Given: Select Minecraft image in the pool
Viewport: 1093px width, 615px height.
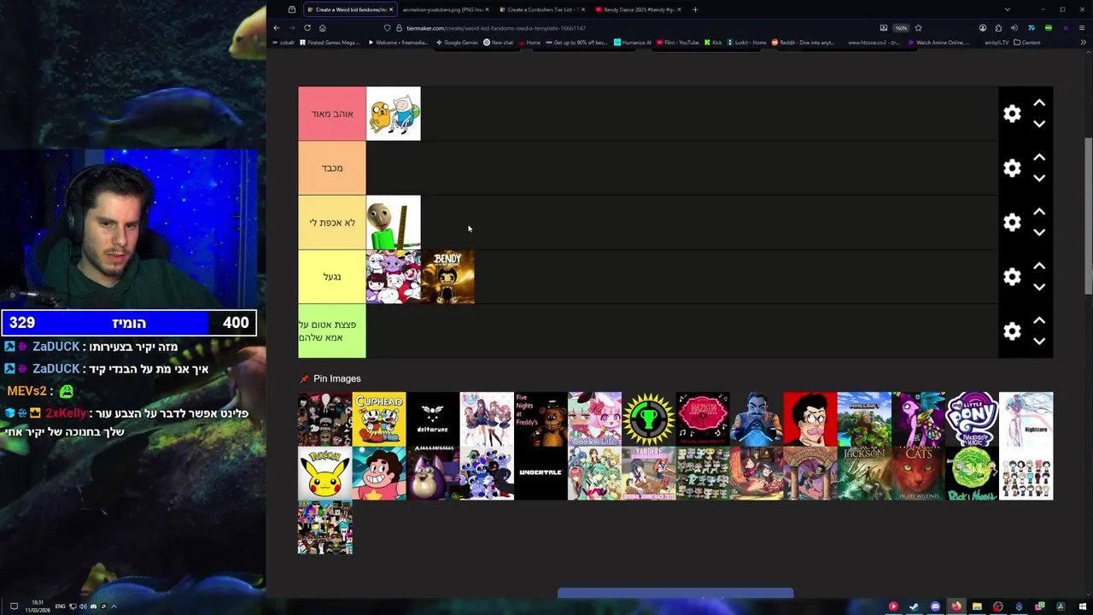Looking at the screenshot, I should coord(864,419).
